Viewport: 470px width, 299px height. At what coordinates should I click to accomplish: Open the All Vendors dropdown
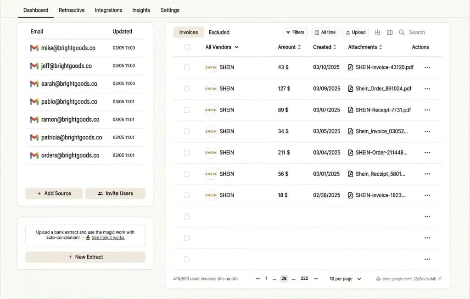pos(222,47)
